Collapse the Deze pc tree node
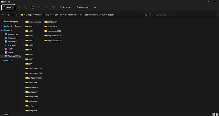Viewport: 219px width, 116px height. coord(2,30)
